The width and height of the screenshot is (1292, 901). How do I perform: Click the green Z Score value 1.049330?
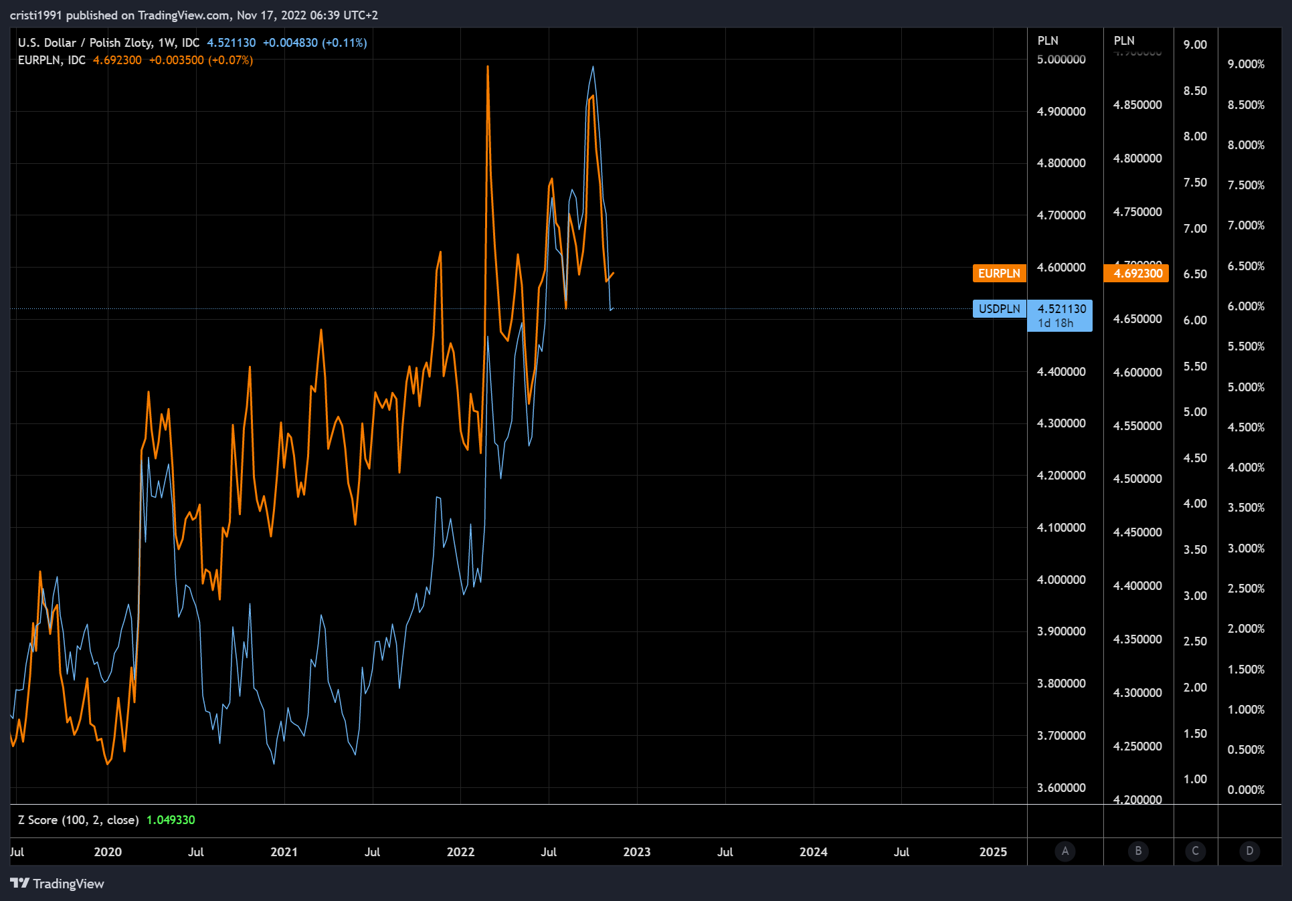[x=172, y=819]
